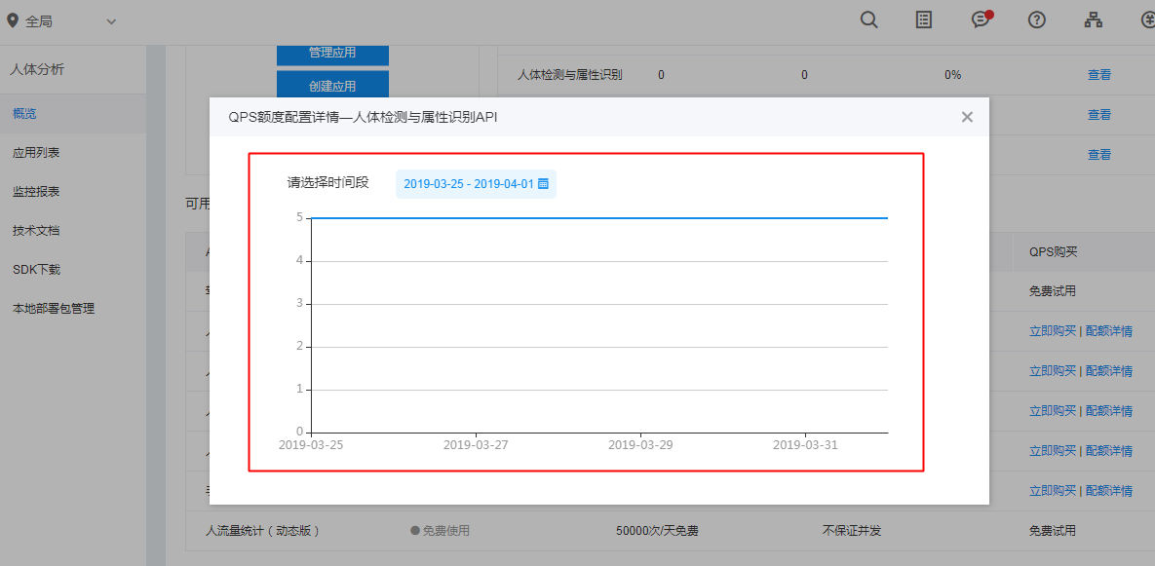The image size is (1155, 566).
Task: Click 人流量统计（动态版） row name
Action: click(262, 530)
